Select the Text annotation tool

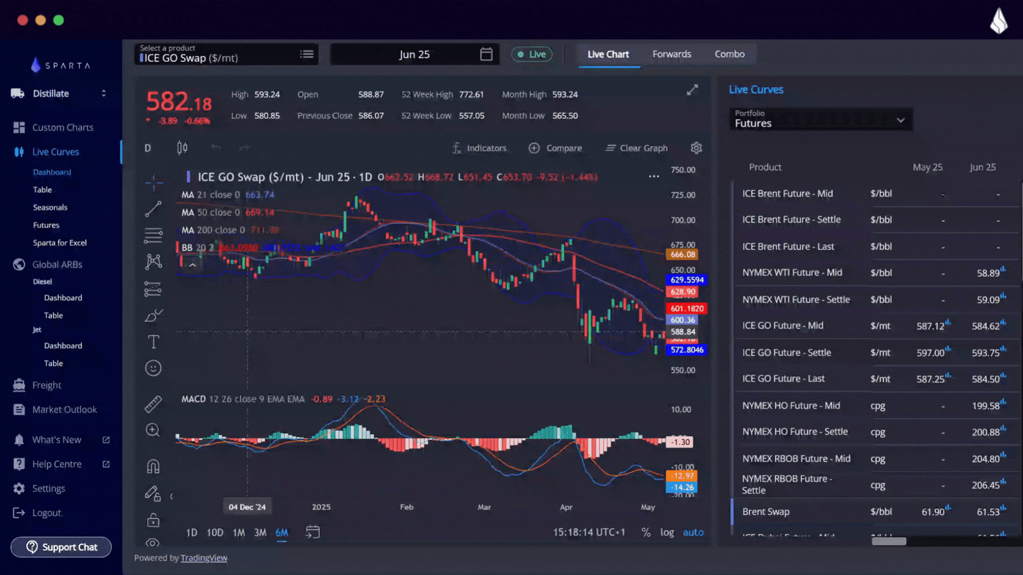click(153, 342)
